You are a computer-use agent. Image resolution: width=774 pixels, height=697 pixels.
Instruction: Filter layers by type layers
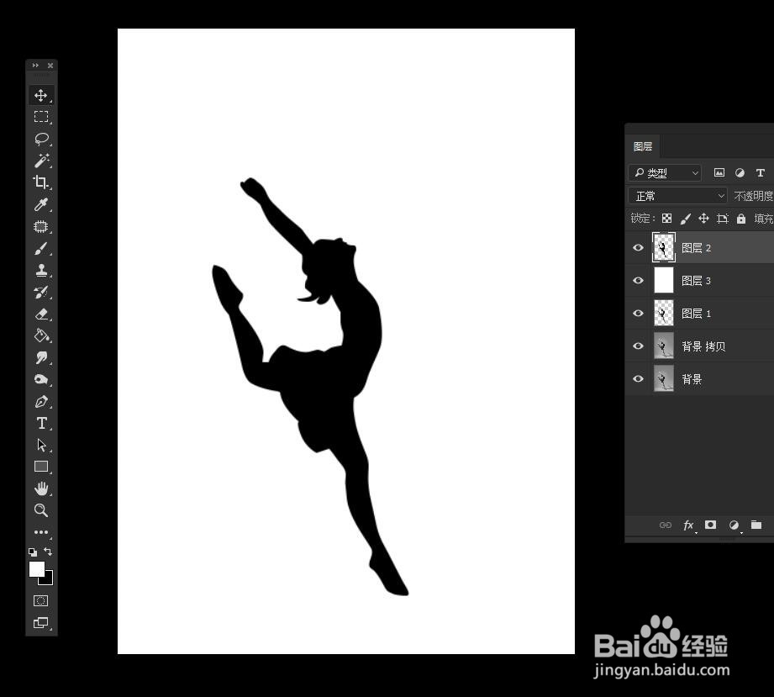761,172
